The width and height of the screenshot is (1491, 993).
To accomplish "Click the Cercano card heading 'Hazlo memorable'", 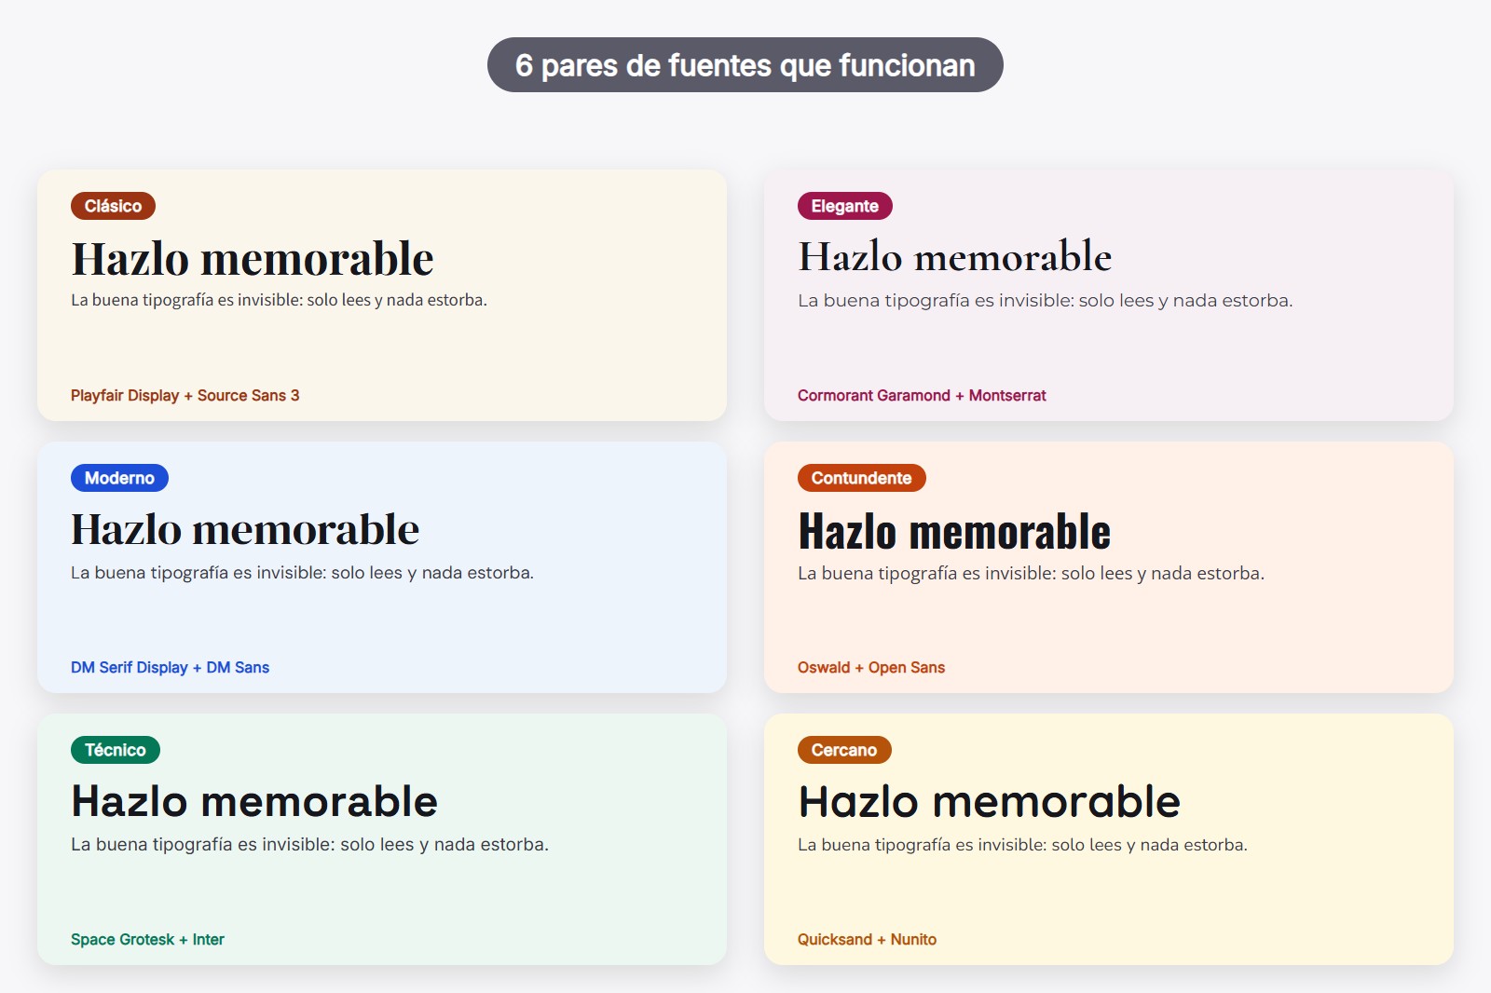I will (x=990, y=801).
